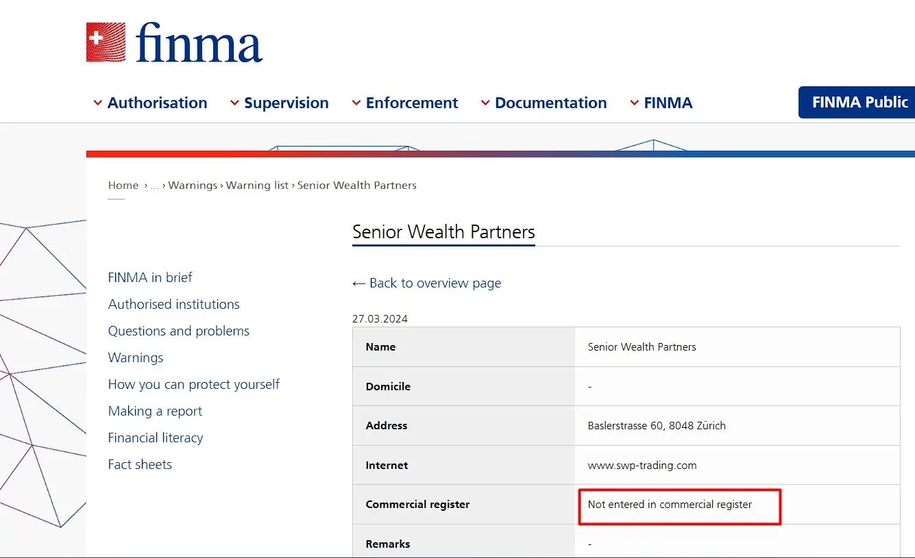Follow the Back to overview page link
This screenshot has width=915, height=558.
click(434, 283)
